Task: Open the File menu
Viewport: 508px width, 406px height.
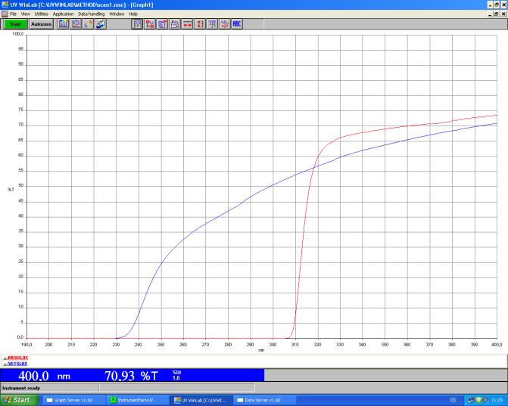Action: (13, 14)
